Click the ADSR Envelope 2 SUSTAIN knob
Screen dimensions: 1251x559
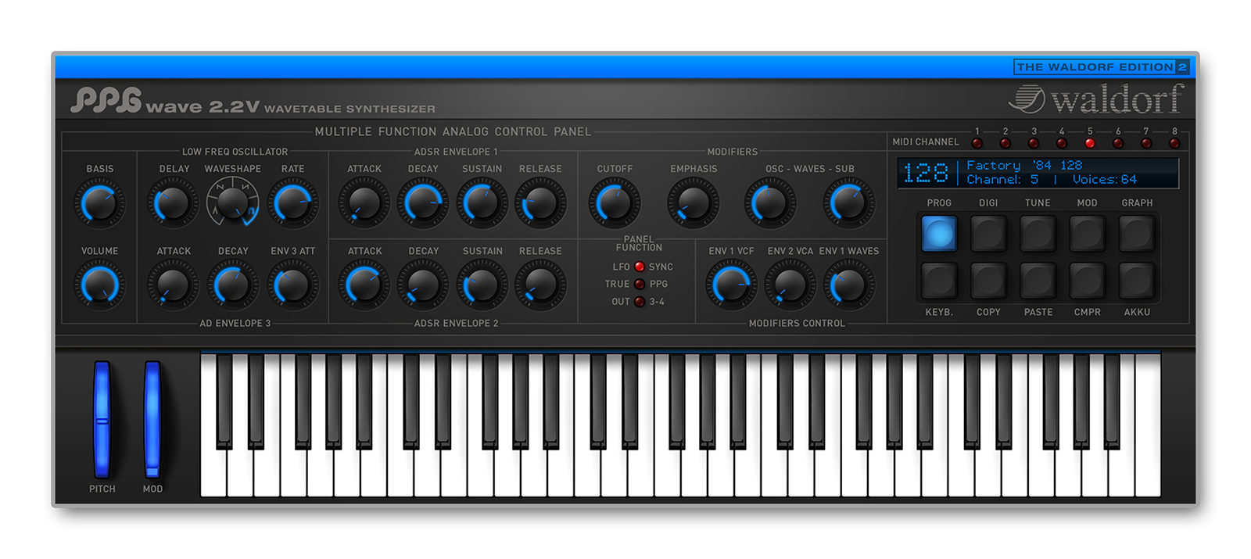[x=482, y=285]
